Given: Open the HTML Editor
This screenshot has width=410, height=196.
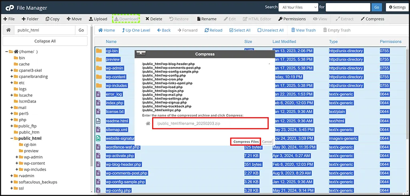Looking at the screenshot, I should pos(257,19).
